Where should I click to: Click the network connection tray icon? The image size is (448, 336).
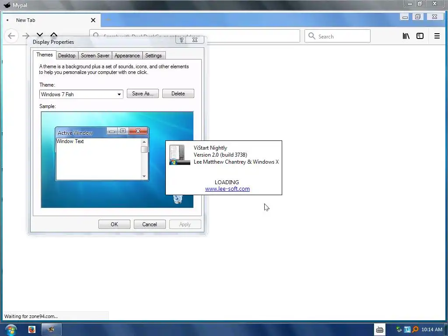(399, 329)
